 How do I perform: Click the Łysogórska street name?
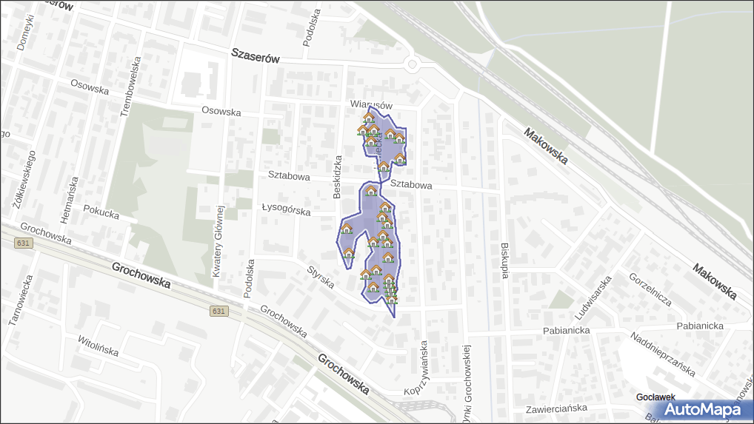pyautogui.click(x=286, y=209)
